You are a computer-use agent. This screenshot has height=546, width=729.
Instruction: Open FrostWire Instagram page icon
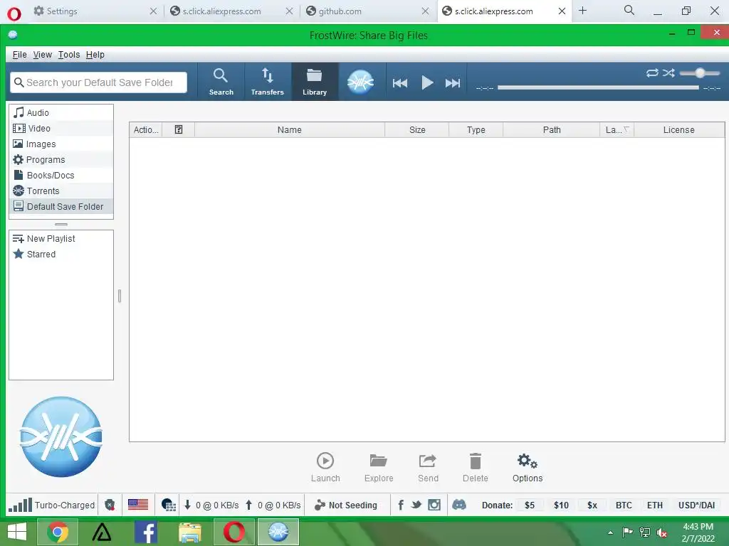[x=434, y=505]
